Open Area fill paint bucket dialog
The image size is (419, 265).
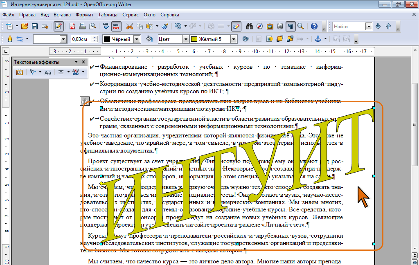(x=149, y=39)
